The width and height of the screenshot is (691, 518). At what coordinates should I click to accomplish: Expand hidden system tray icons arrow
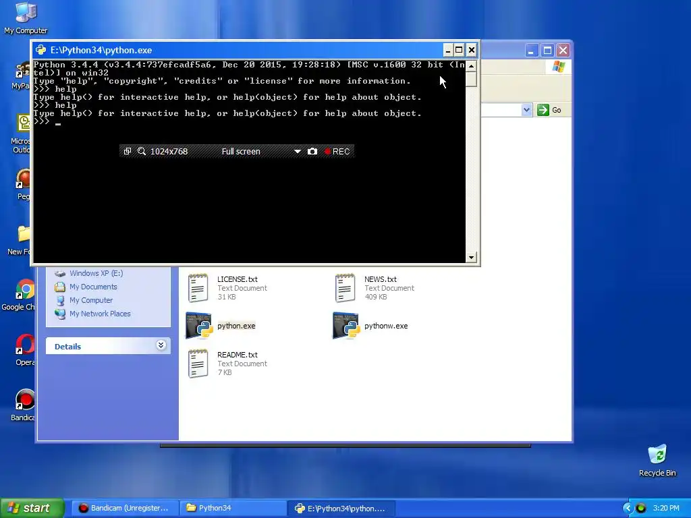[x=627, y=509]
